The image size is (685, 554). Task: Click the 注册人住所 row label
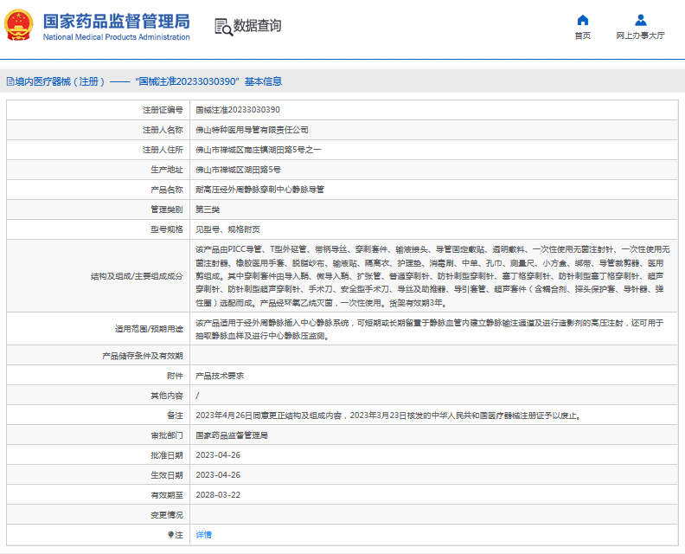163,150
